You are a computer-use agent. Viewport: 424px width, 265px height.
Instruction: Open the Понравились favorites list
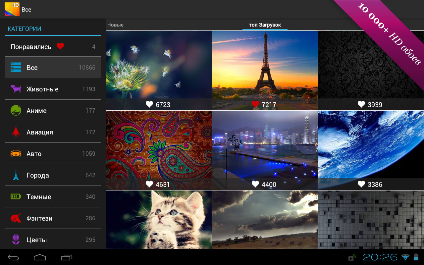point(53,47)
